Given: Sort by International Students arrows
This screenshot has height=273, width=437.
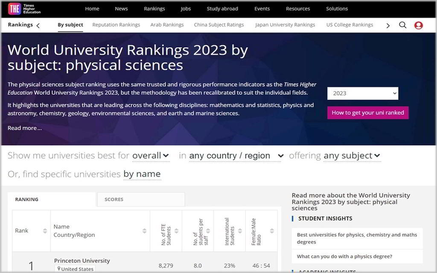Looking at the screenshot, I should (240, 231).
